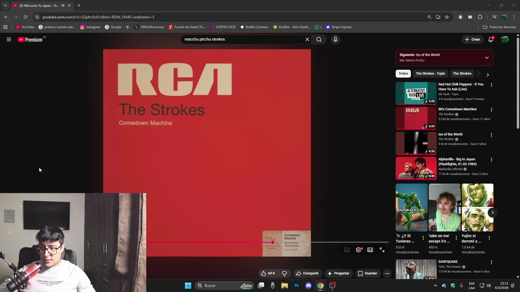Open Red Hot Chili Peppers video thumbnail
The height and width of the screenshot is (292, 520).
[416, 93]
